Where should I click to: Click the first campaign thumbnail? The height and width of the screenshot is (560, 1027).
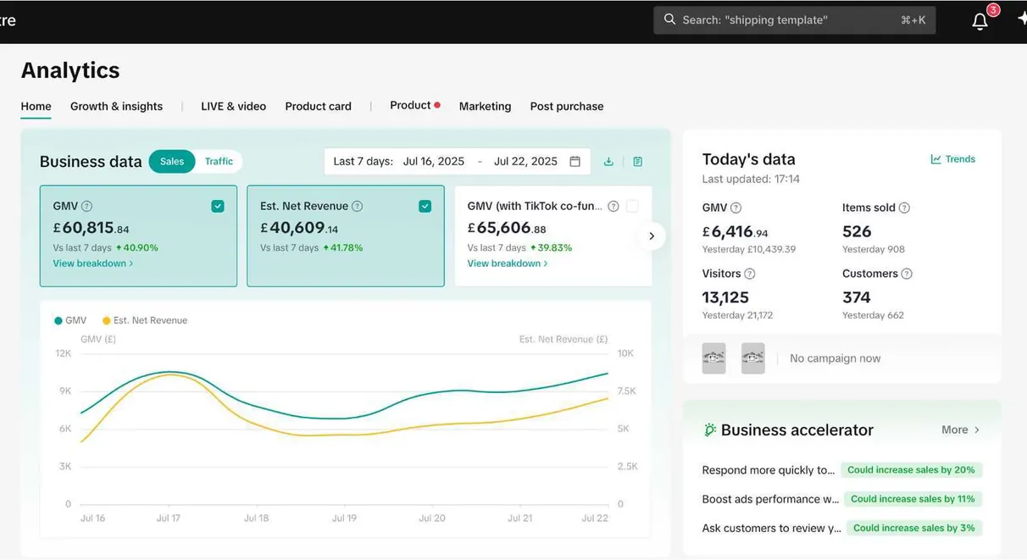coord(713,358)
